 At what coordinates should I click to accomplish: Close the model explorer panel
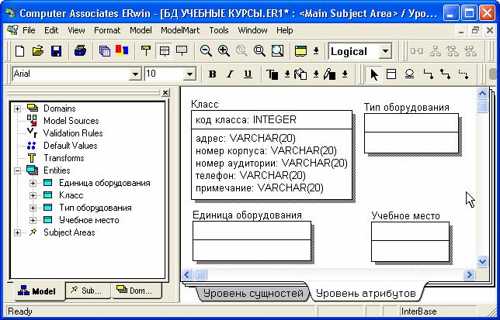pos(165,92)
